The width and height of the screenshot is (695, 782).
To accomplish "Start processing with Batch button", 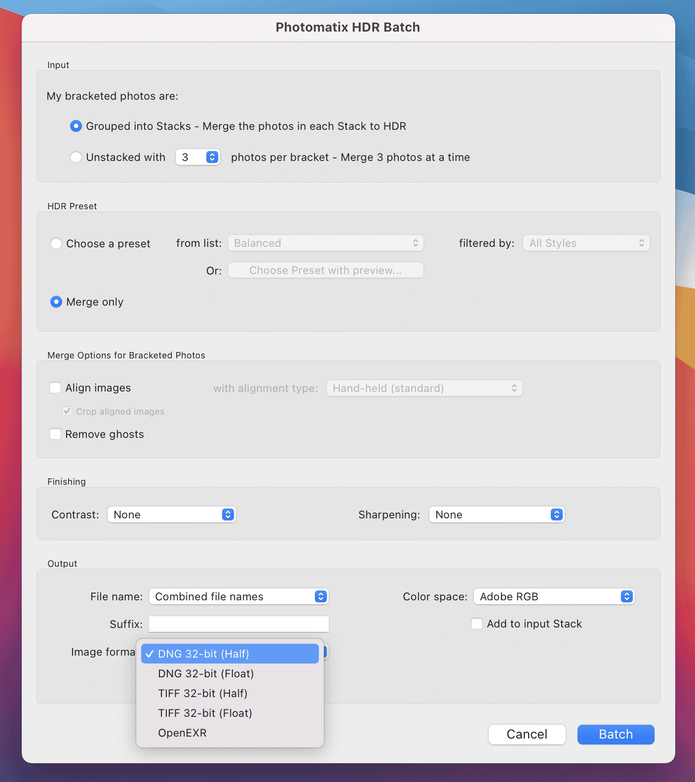I will (x=616, y=735).
